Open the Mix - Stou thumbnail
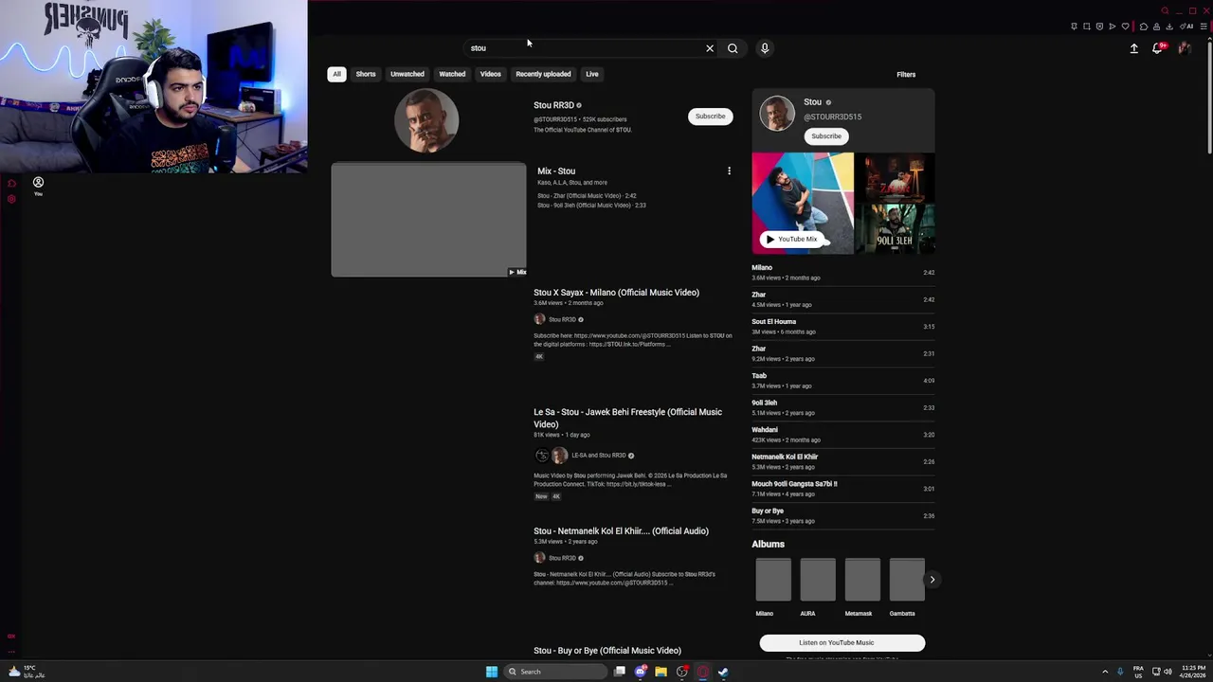This screenshot has height=682, width=1213. tap(428, 221)
